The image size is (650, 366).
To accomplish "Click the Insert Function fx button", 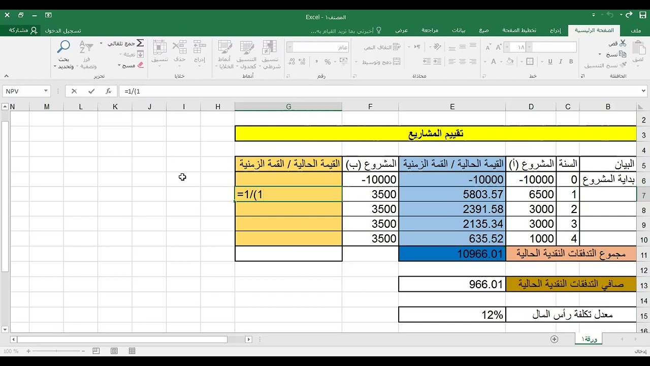I will point(108,91).
